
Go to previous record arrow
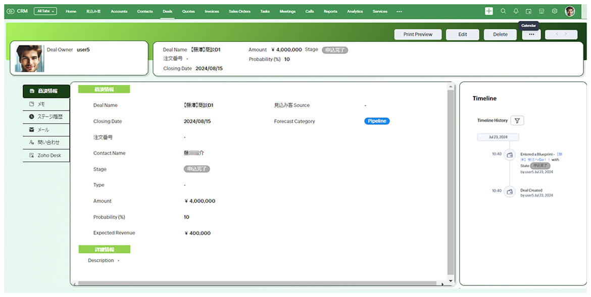pos(557,34)
